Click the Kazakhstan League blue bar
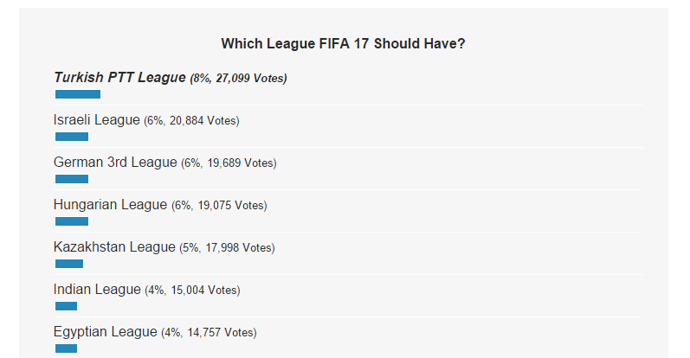Screen dimensions: 690x358 69,264
